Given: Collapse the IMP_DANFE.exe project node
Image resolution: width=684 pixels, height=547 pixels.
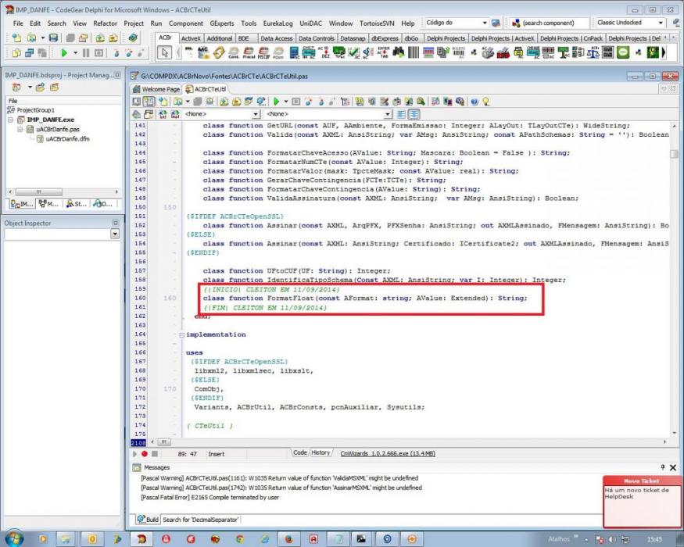Looking at the screenshot, I should (x=10, y=120).
